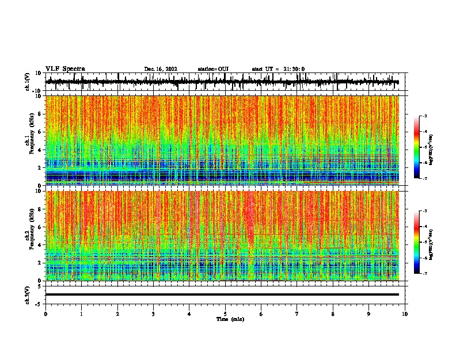Click time axis tick label "3"
This screenshot has height=352, width=456.
(153, 314)
